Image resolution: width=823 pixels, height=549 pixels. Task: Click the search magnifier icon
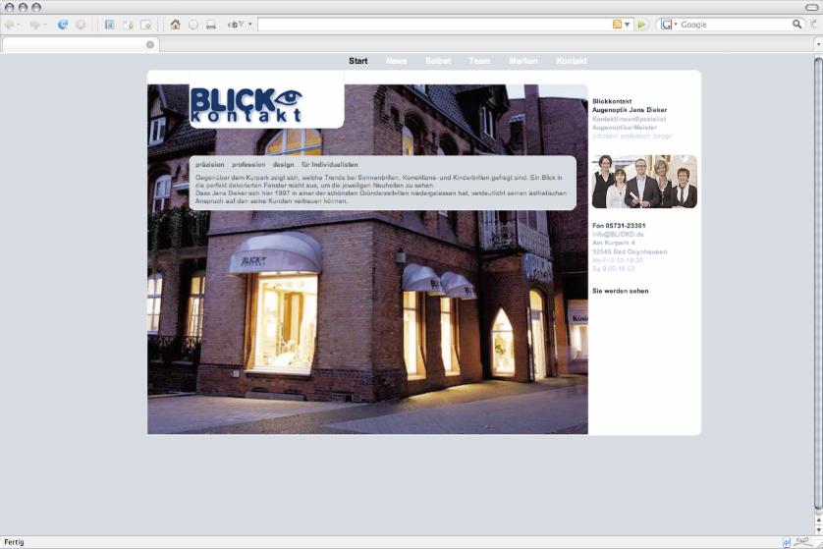point(797,25)
